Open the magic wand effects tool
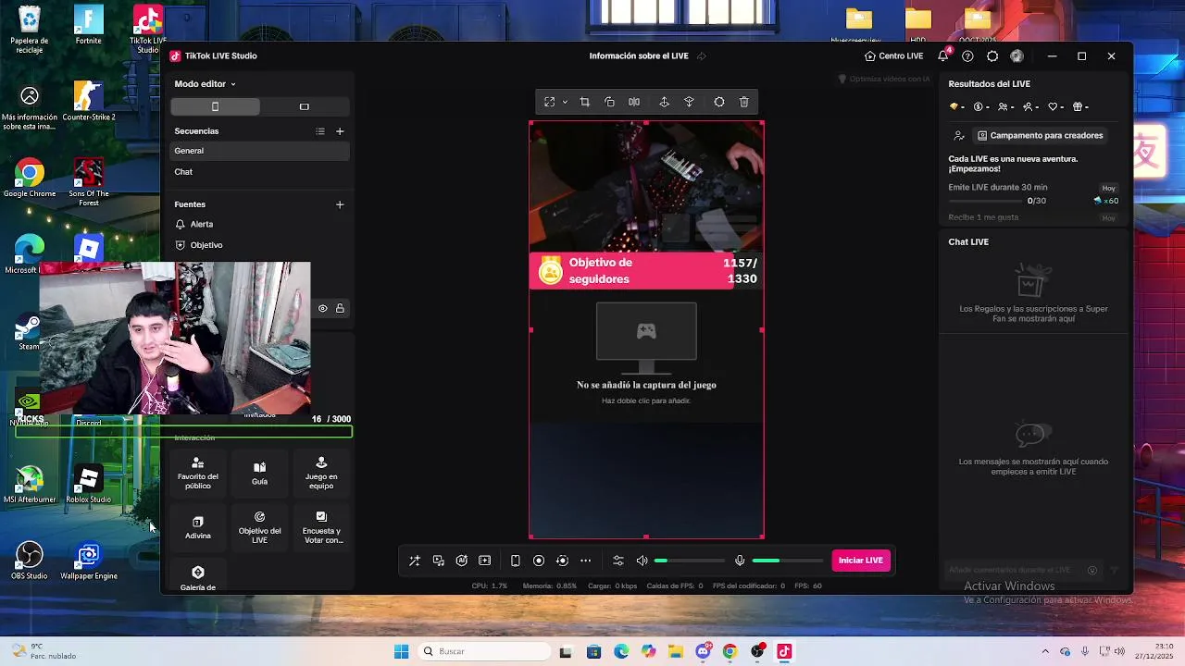 [415, 561]
